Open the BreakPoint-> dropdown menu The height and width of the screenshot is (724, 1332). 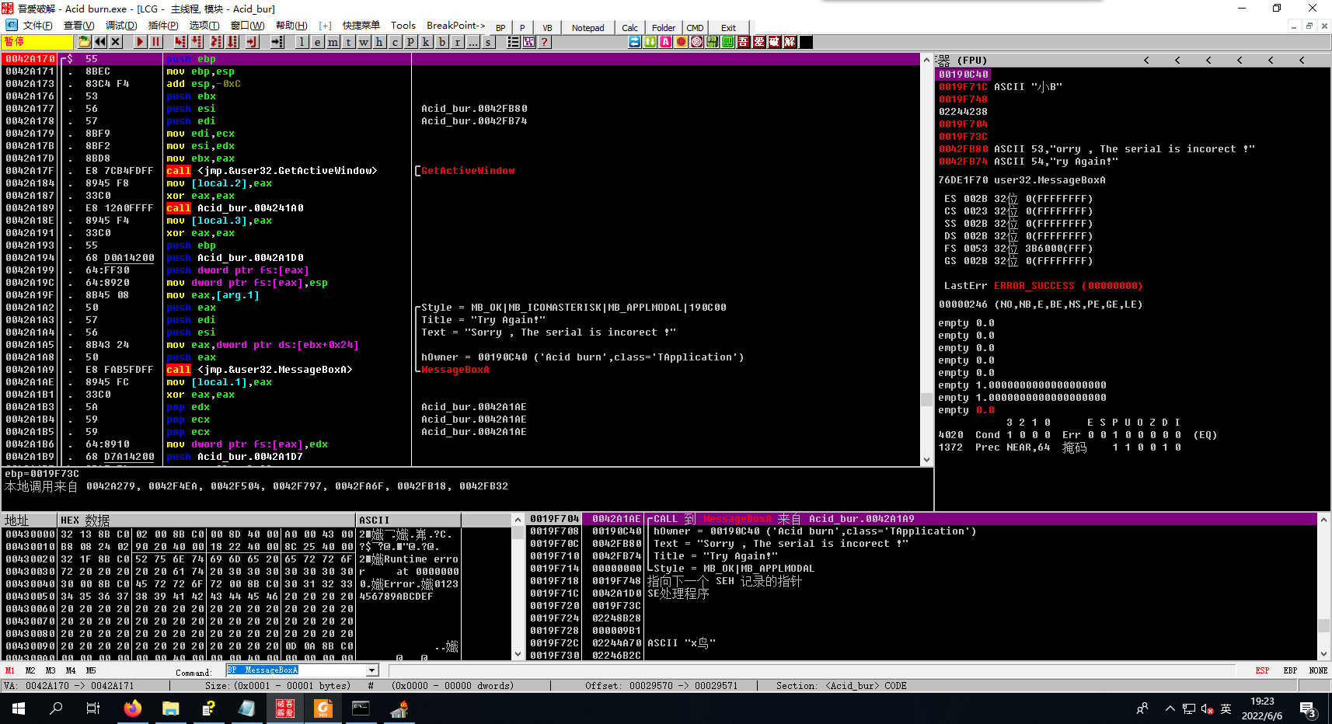click(455, 26)
